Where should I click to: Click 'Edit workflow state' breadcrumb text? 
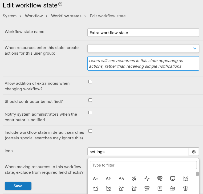(108, 16)
